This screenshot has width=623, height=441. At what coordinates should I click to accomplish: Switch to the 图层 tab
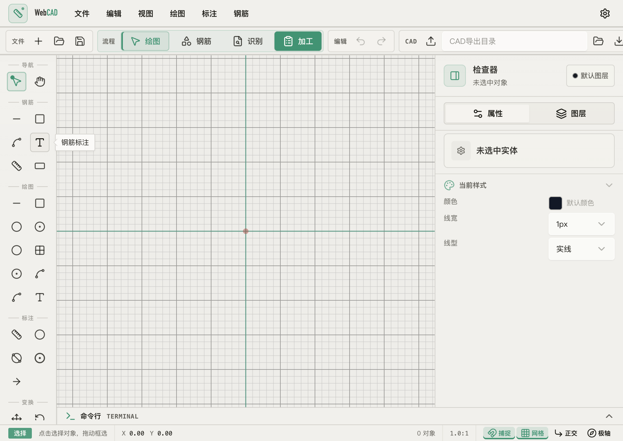pyautogui.click(x=571, y=113)
